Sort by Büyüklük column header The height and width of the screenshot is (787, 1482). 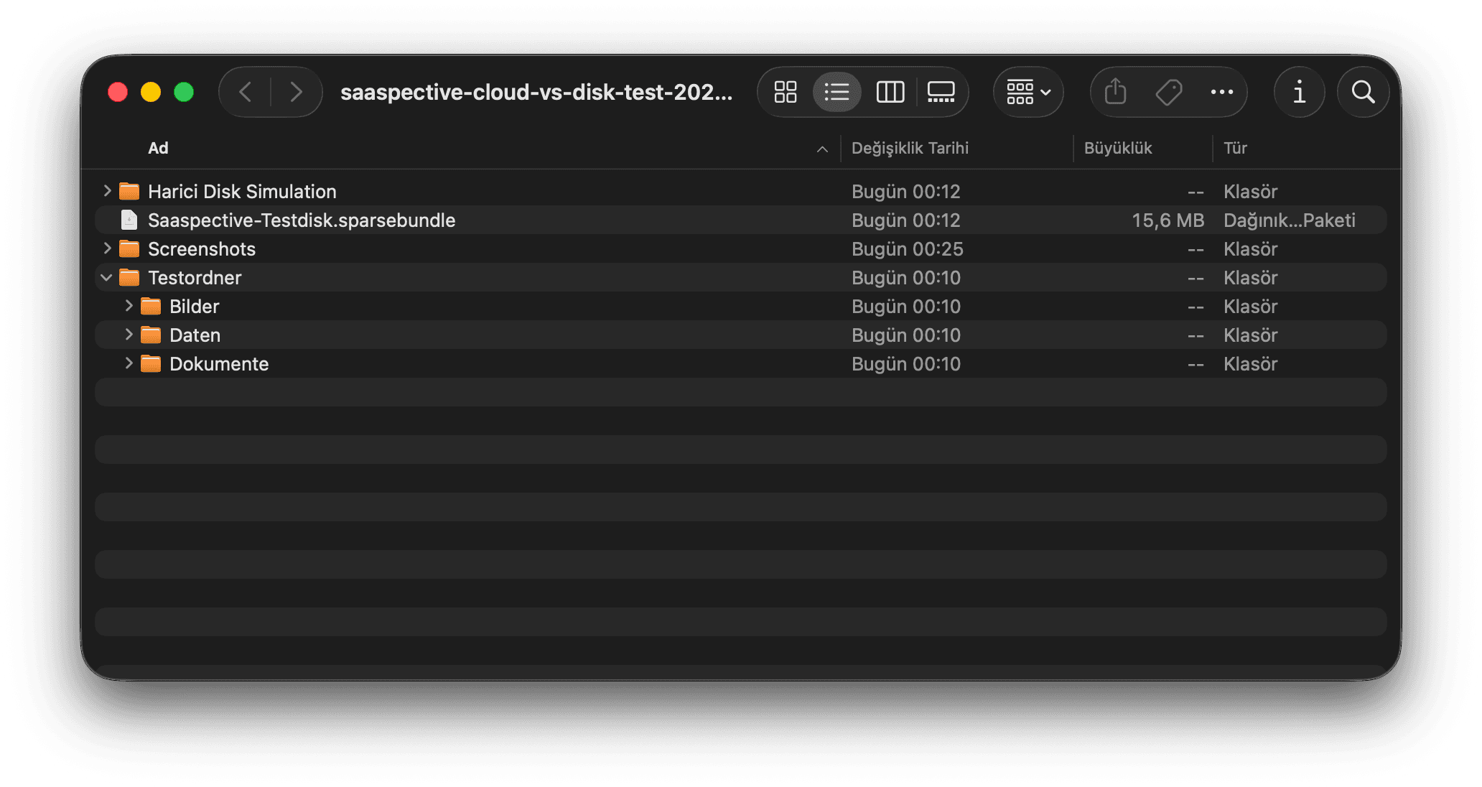pyautogui.click(x=1118, y=148)
